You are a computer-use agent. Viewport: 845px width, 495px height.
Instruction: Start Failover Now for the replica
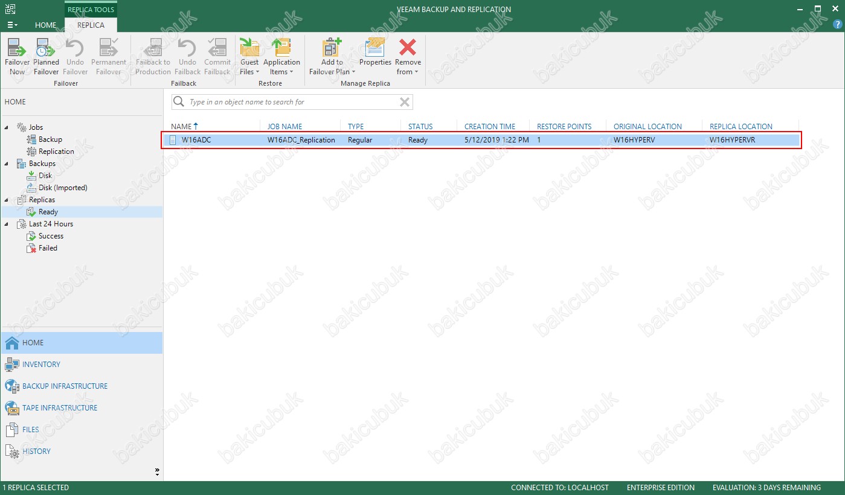[x=17, y=57]
